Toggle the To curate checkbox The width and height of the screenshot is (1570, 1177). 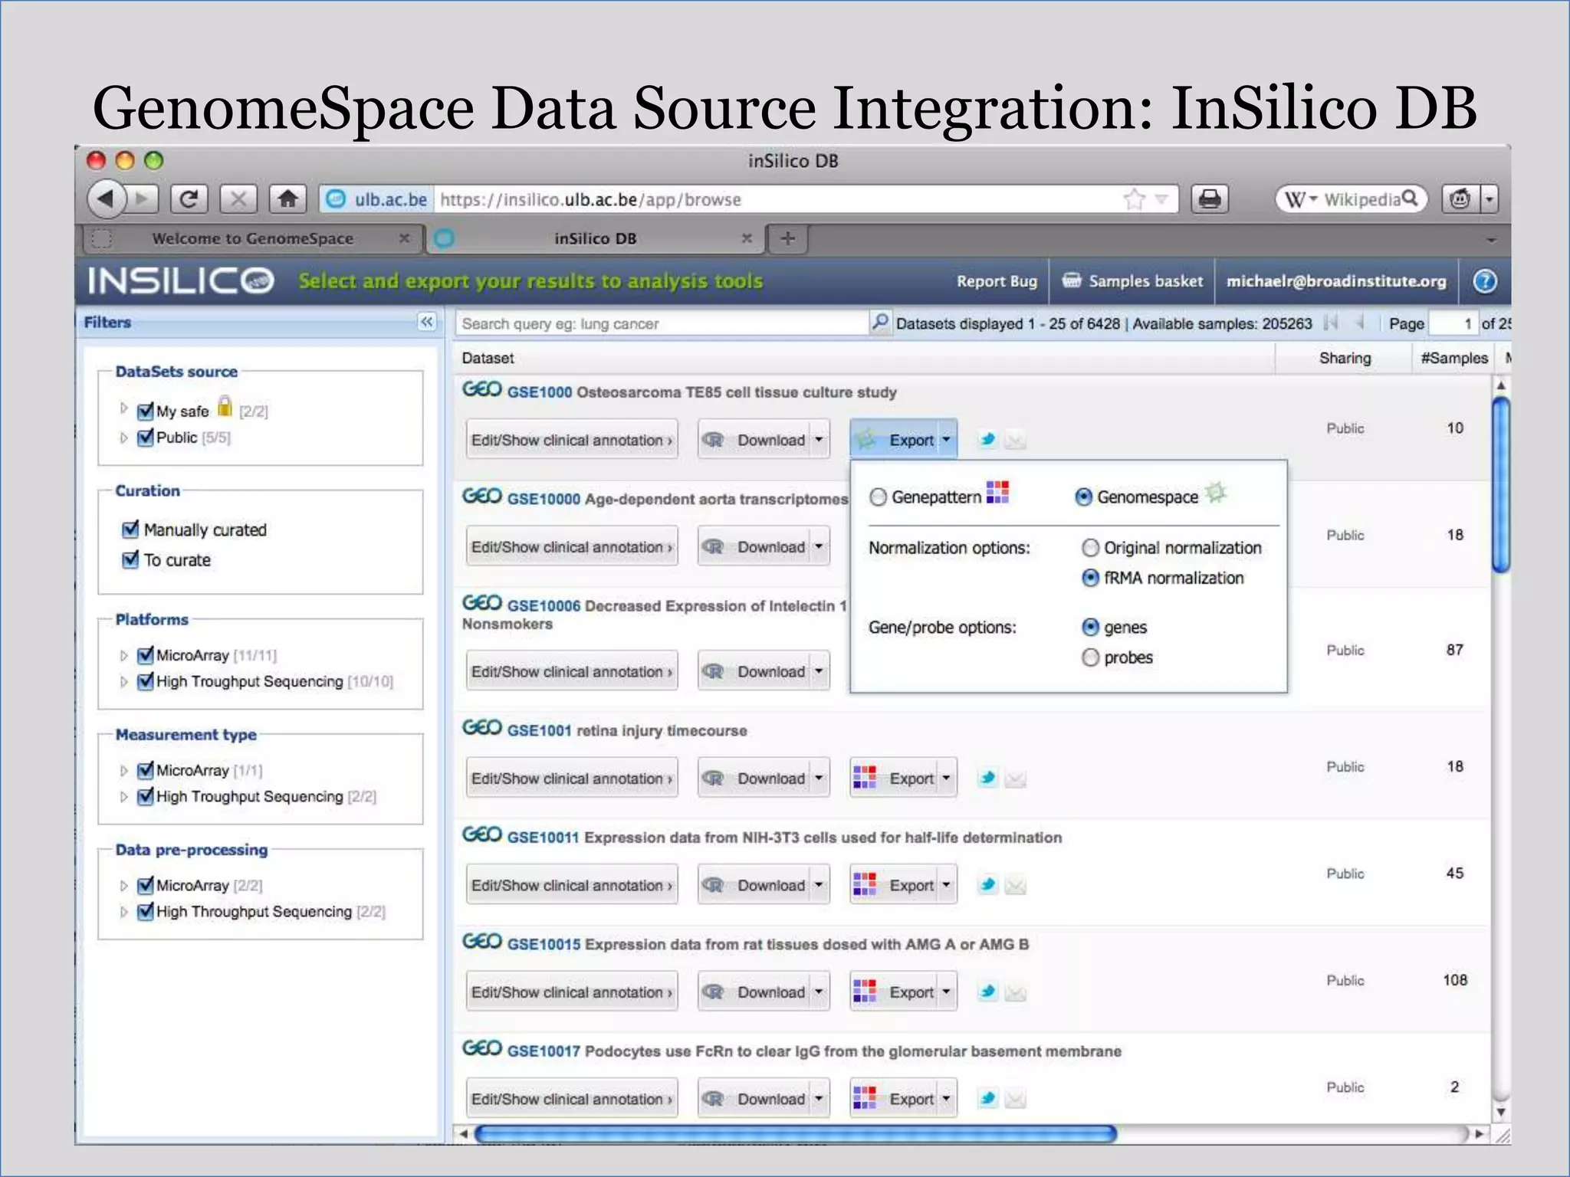(x=130, y=559)
